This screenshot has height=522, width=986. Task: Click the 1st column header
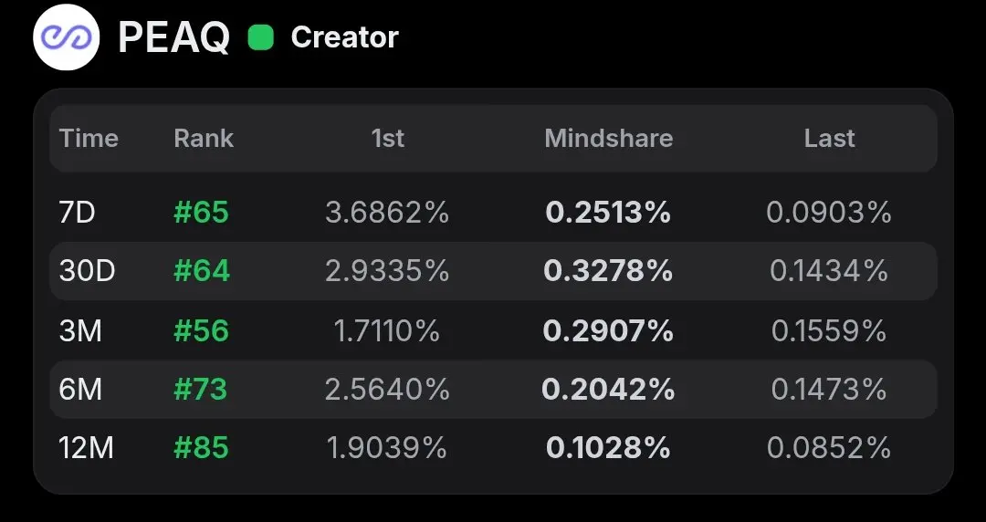point(387,139)
